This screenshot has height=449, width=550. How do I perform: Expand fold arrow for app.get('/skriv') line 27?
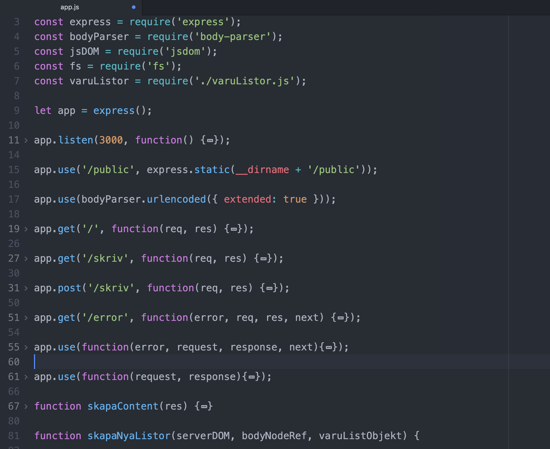(26, 259)
